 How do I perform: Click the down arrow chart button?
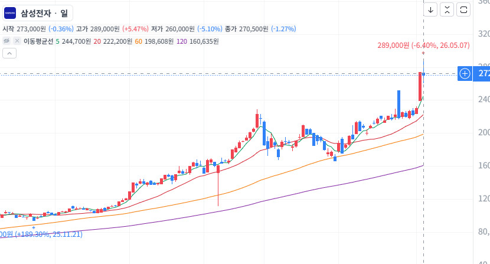tap(430, 9)
